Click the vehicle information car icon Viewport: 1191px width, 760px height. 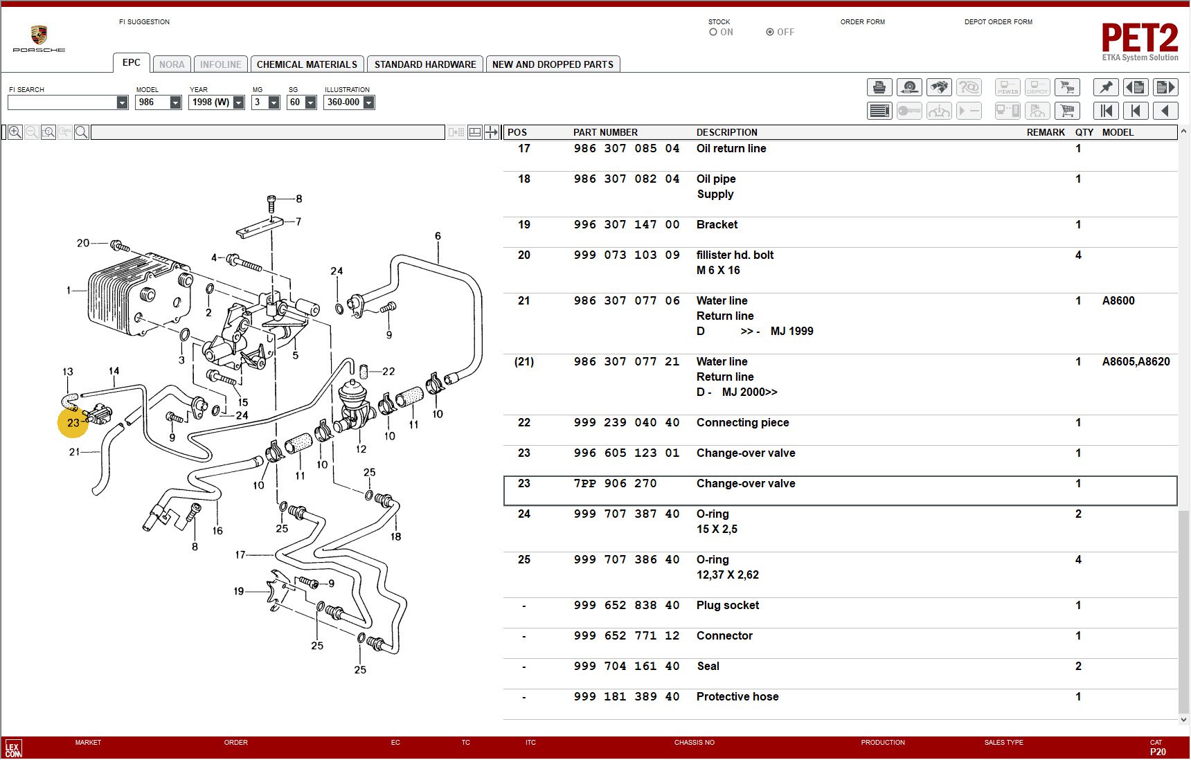click(x=939, y=111)
